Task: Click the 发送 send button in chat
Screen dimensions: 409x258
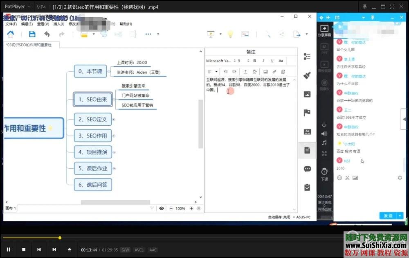Action: [x=389, y=215]
